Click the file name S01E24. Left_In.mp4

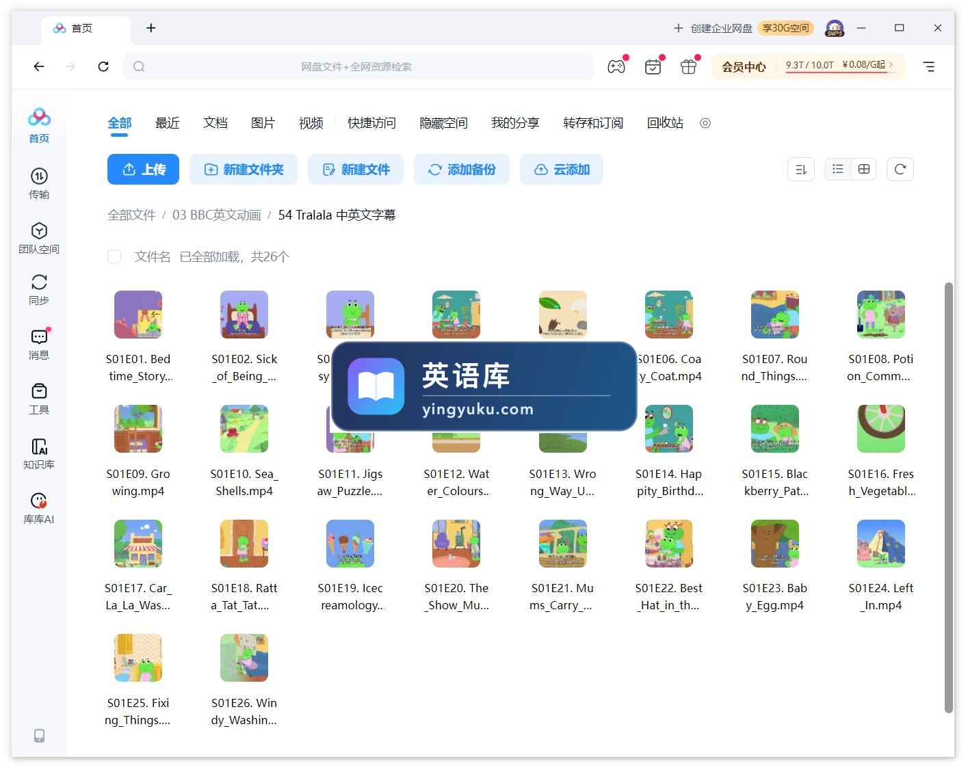(x=881, y=596)
